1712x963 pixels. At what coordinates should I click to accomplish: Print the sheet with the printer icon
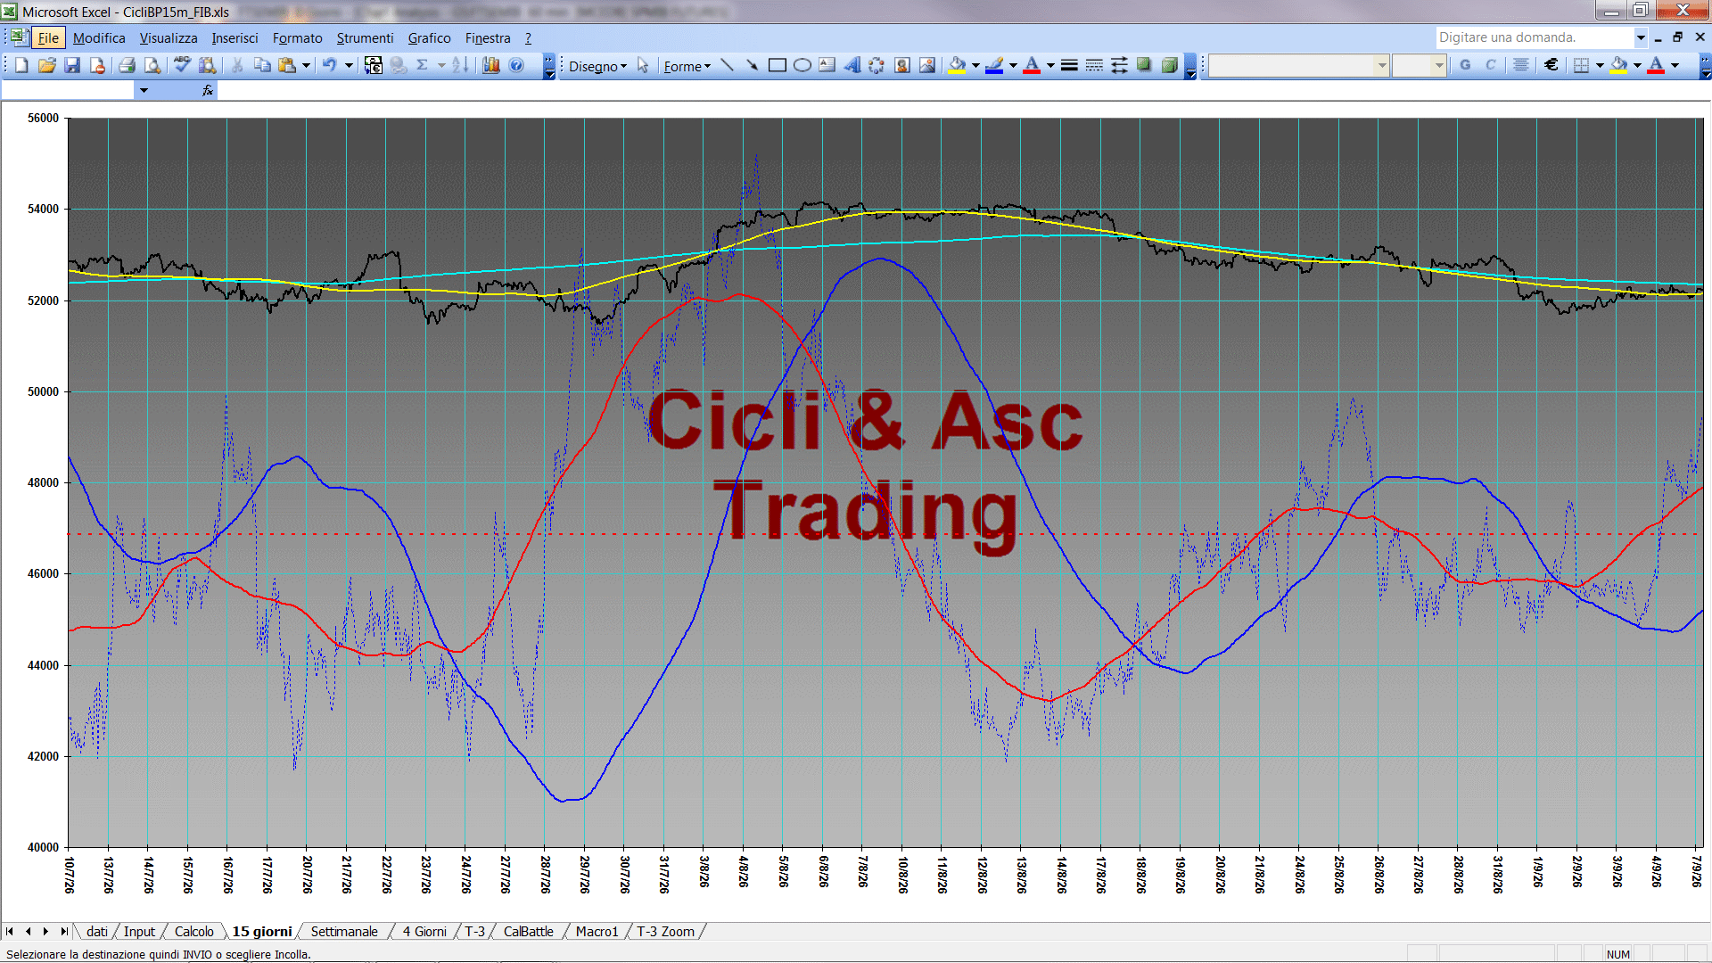click(127, 65)
